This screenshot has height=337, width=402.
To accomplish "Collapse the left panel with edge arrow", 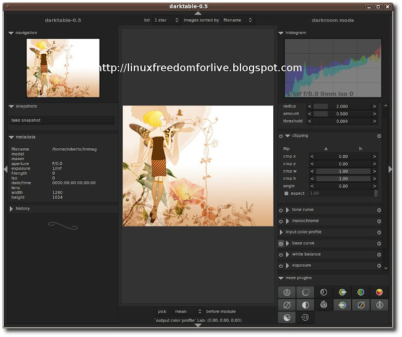I will 6,169.
